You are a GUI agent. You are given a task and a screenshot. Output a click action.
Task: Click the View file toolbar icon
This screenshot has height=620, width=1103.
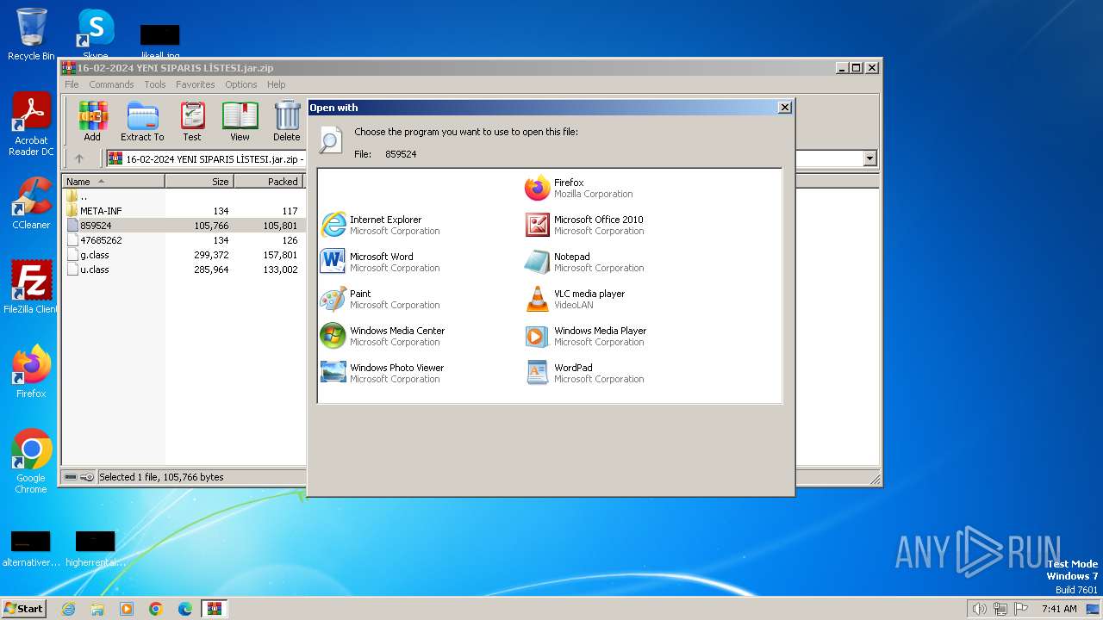click(x=240, y=121)
